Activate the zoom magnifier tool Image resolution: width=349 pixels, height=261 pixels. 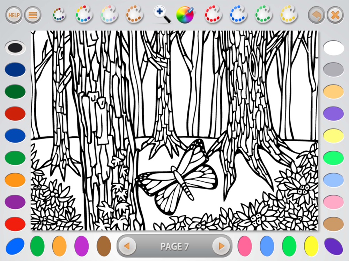[163, 15]
